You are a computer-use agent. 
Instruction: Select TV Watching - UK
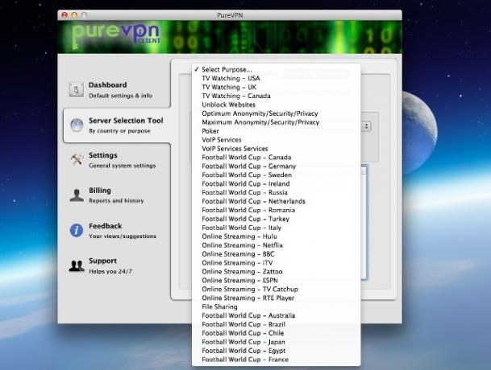click(277, 87)
